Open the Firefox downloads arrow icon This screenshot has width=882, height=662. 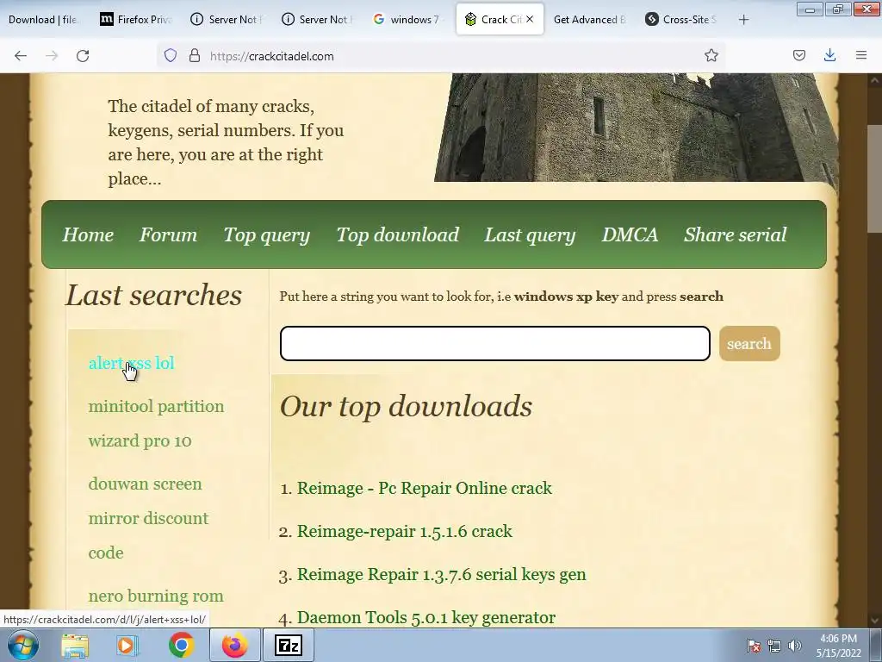coord(829,56)
